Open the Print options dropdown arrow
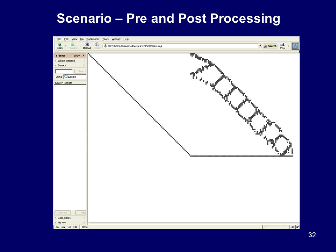Screen dimensions: 336x252 click(288, 46)
